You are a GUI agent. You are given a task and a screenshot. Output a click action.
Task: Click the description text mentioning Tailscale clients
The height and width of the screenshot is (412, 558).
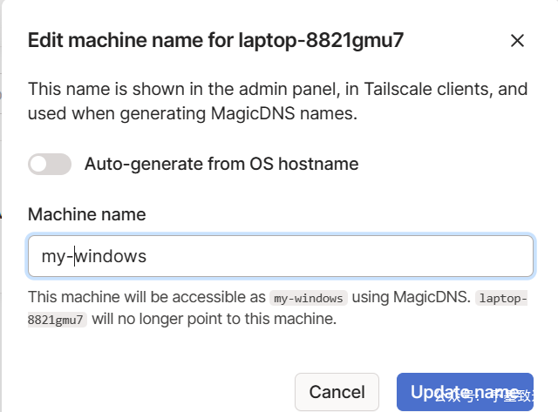click(x=277, y=101)
